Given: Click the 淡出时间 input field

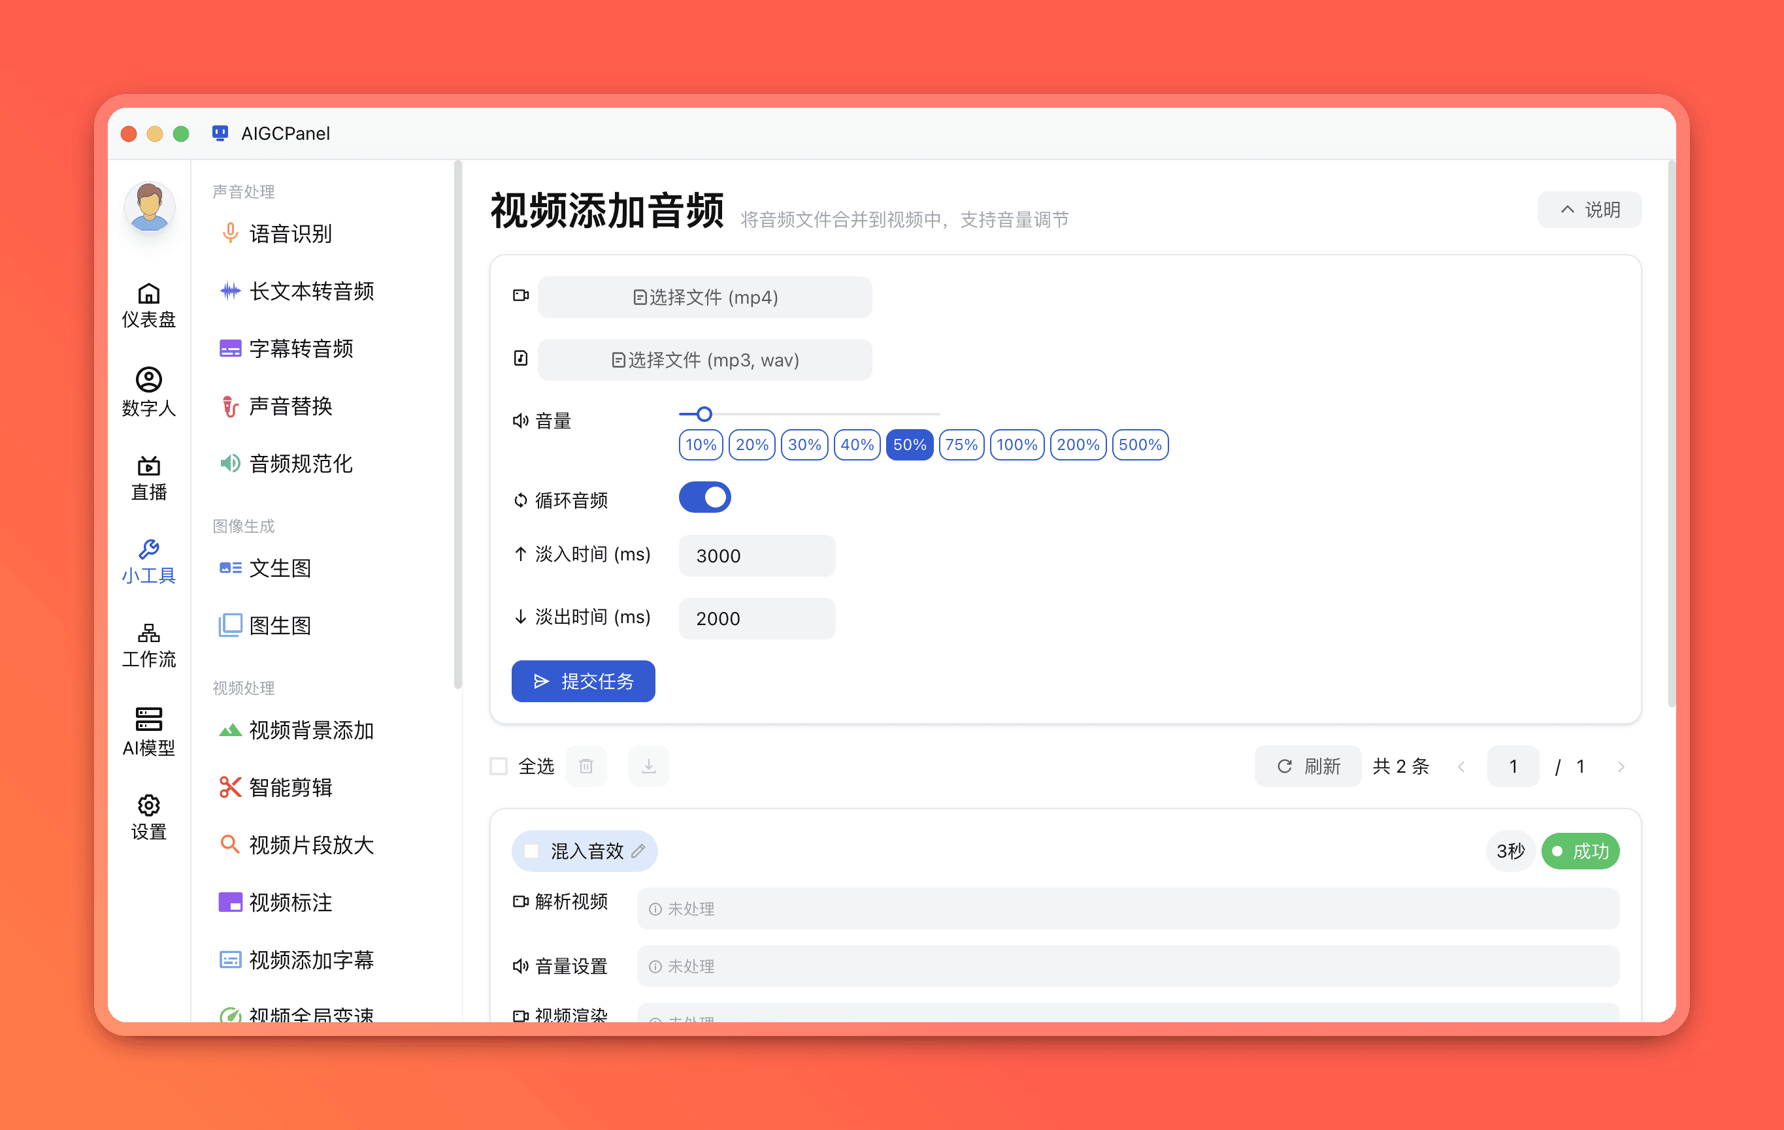Looking at the screenshot, I should [757, 619].
